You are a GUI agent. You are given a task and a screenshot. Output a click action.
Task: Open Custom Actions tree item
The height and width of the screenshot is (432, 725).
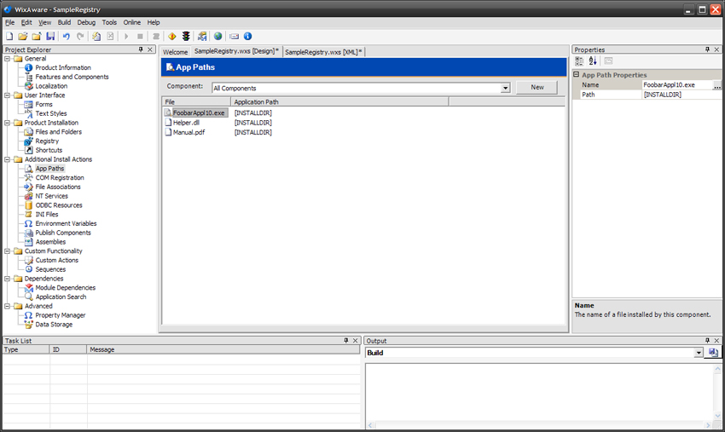[57, 260]
